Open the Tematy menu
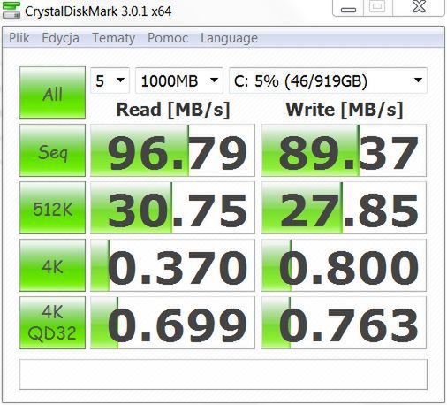Viewport: 447px width, 405px height. 113,38
